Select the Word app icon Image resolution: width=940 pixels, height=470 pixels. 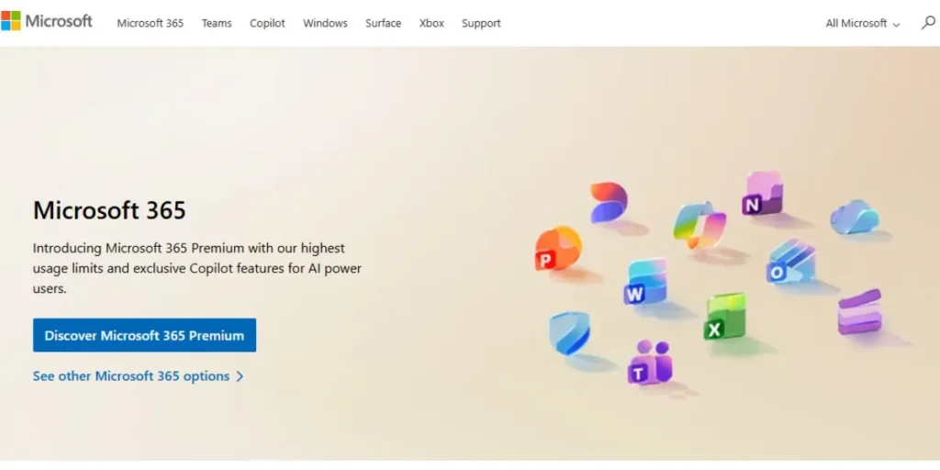[645, 281]
